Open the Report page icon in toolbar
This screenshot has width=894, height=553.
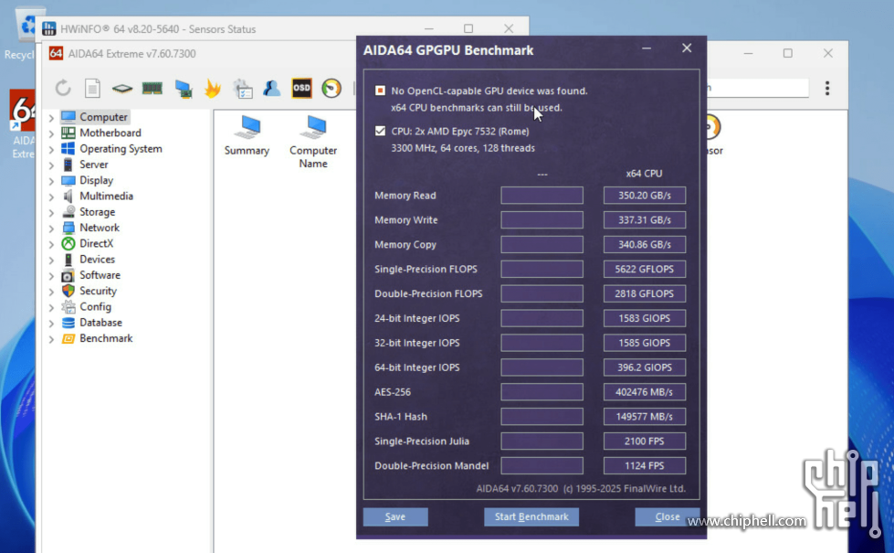[x=92, y=88]
